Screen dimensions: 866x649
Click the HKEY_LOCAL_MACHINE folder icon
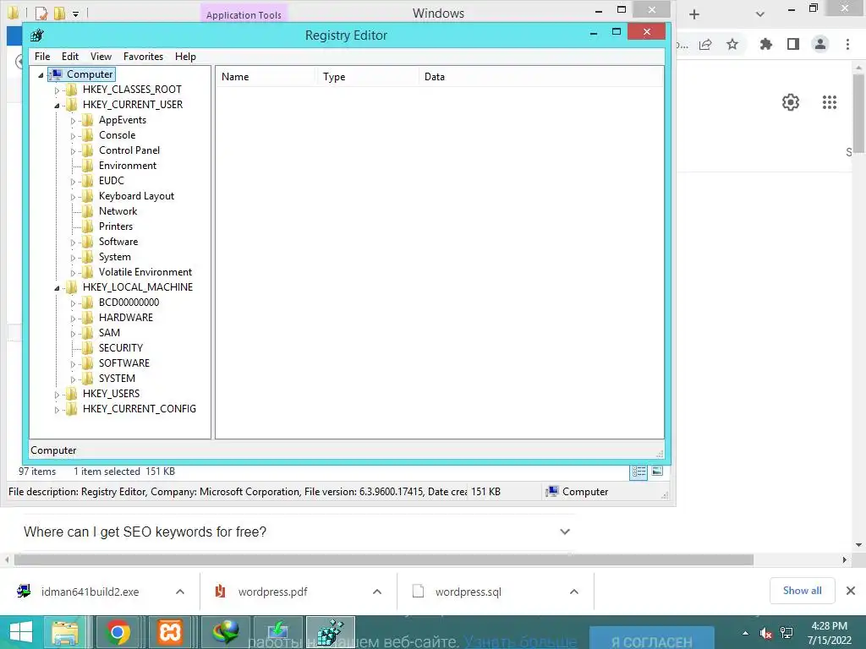coord(71,287)
